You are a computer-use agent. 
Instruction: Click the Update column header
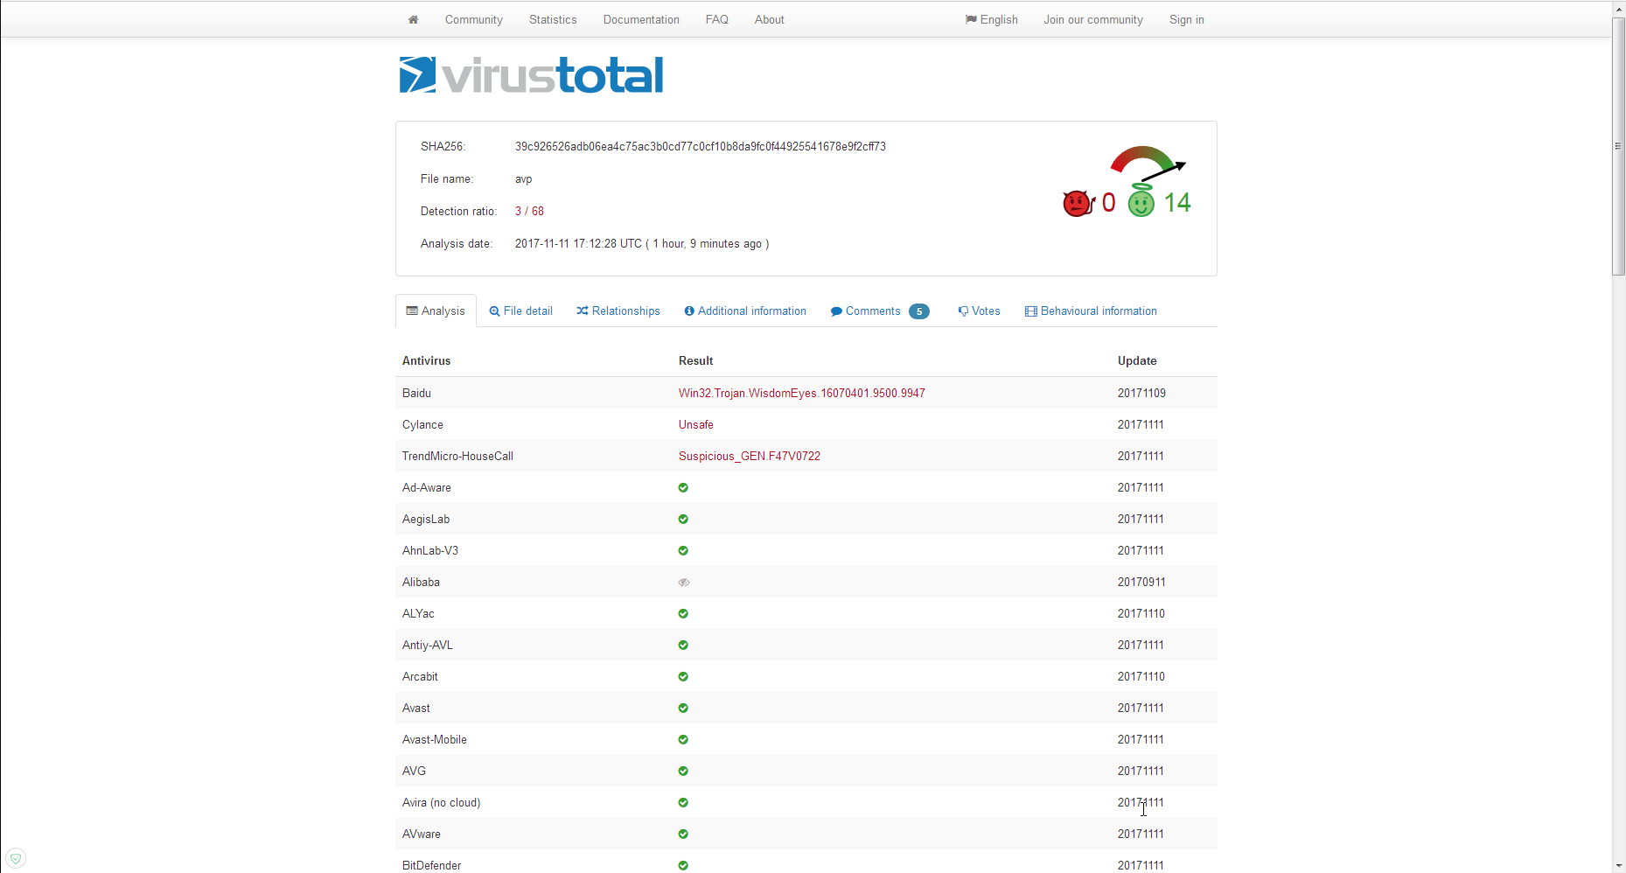click(1137, 361)
